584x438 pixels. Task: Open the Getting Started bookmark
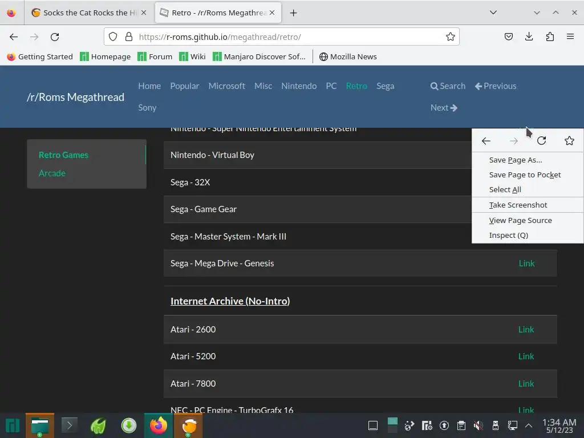tap(40, 56)
